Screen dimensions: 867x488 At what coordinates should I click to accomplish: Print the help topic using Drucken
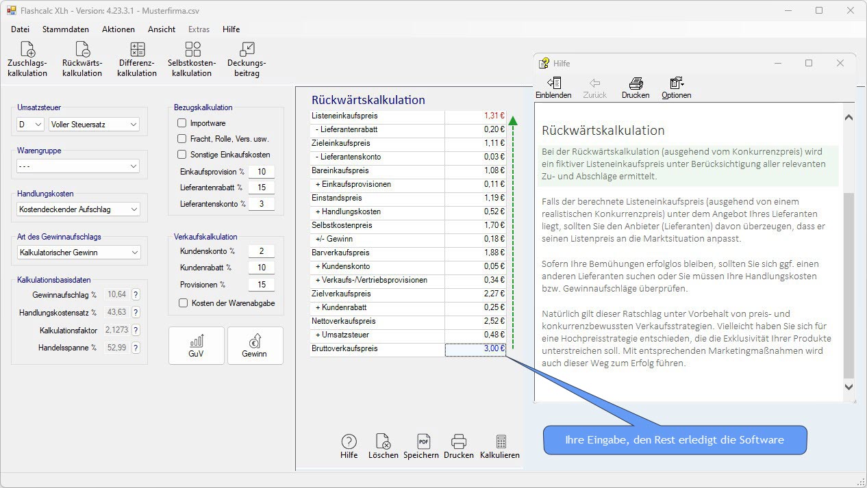pyautogui.click(x=636, y=88)
